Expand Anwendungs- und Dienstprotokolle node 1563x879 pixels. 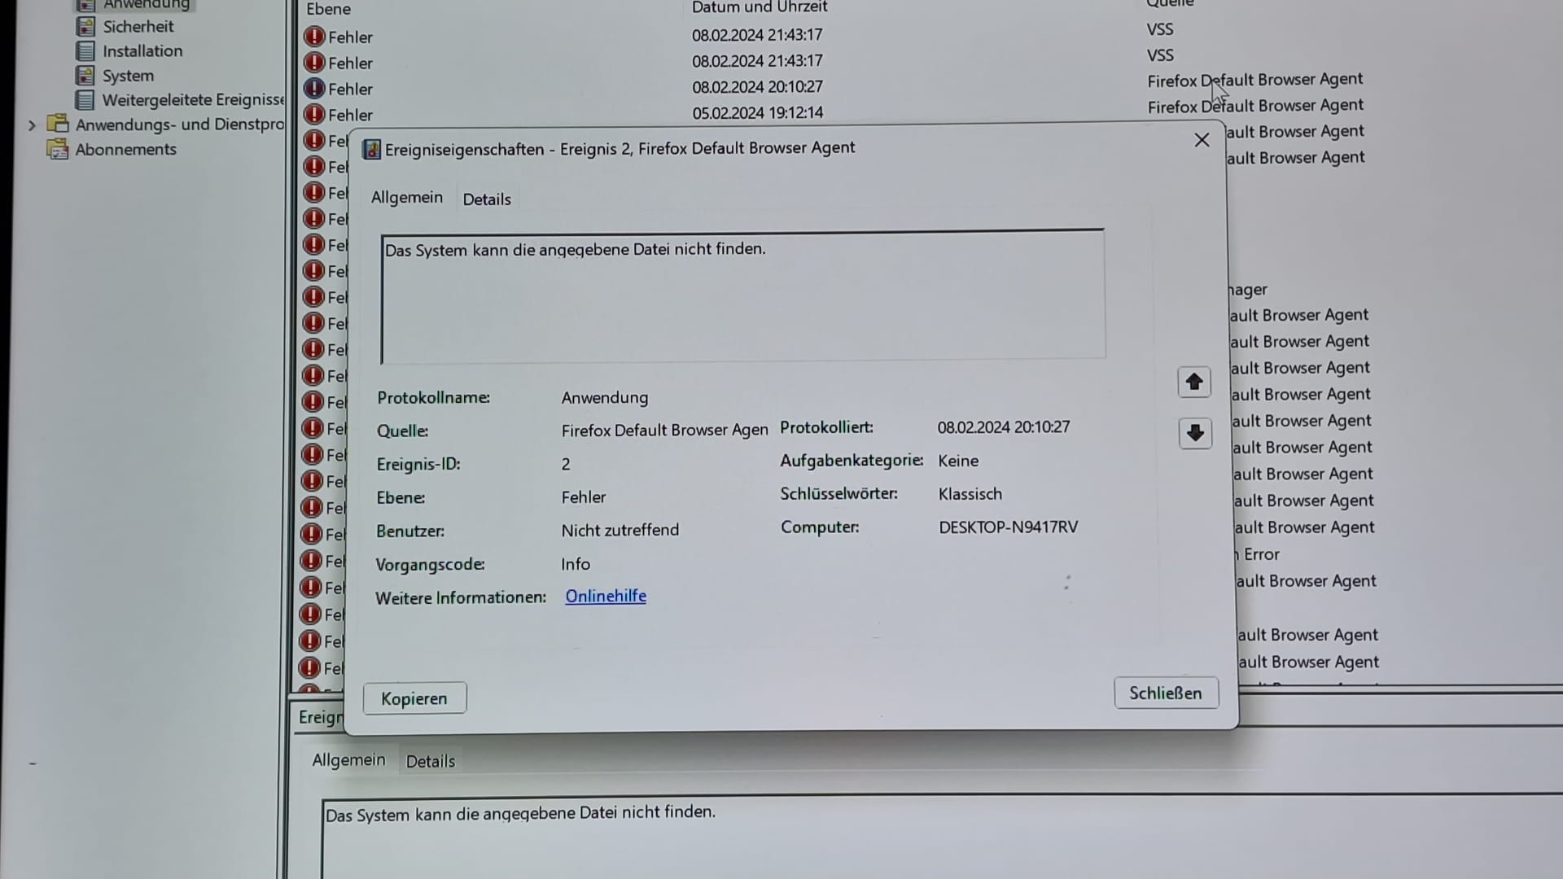tap(32, 125)
